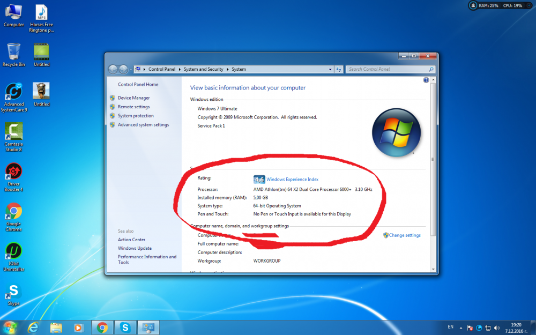
Task: Expand the arrow after Control Panel breadcrumb
Action: [x=180, y=69]
